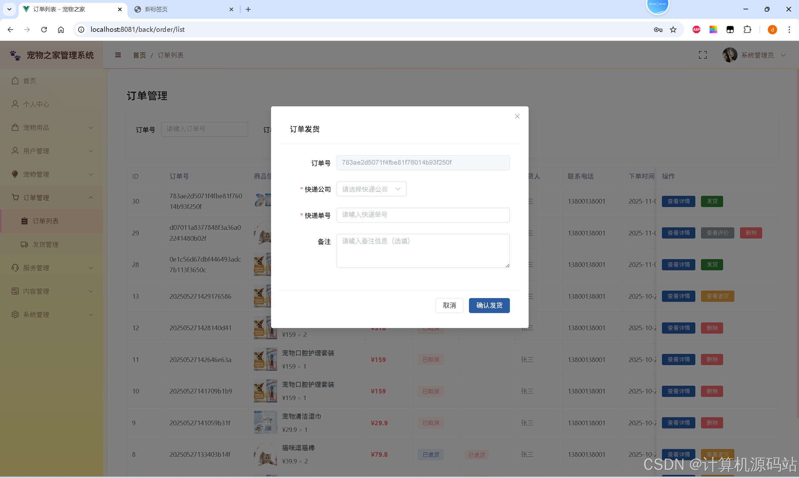
Task: Click the black mask extension icon
Action: coord(730,30)
